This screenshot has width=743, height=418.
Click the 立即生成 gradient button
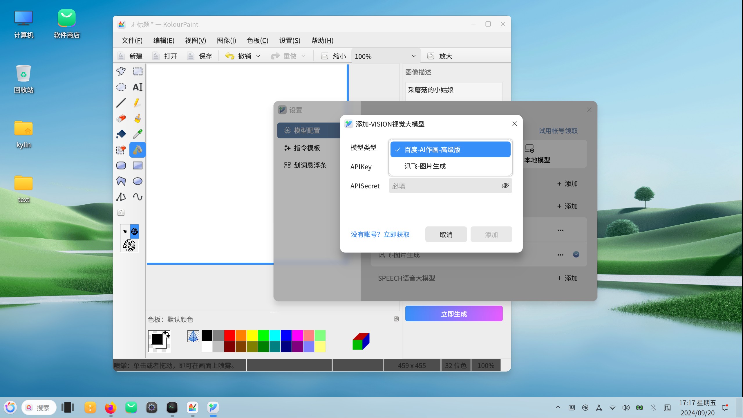(454, 313)
